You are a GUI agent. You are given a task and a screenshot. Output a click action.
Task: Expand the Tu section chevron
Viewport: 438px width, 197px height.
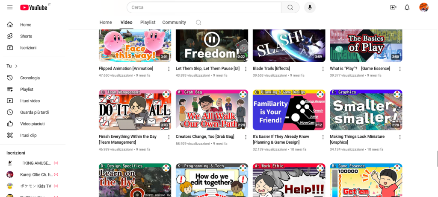point(16,66)
